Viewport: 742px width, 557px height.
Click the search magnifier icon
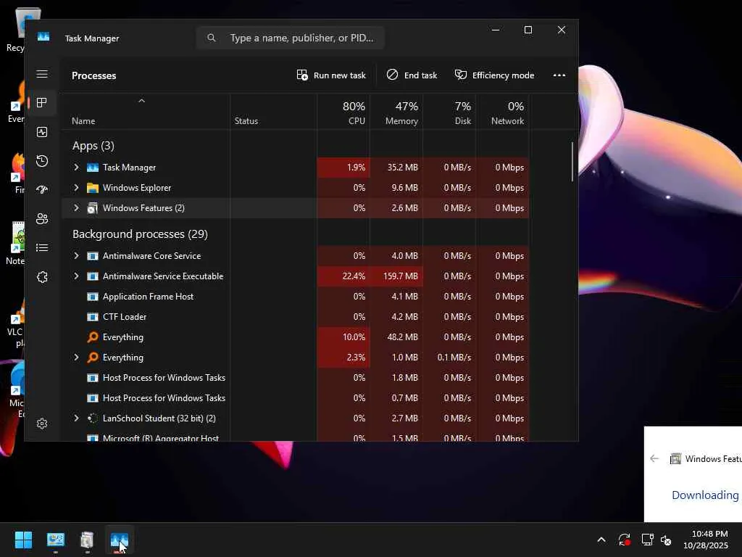click(212, 38)
